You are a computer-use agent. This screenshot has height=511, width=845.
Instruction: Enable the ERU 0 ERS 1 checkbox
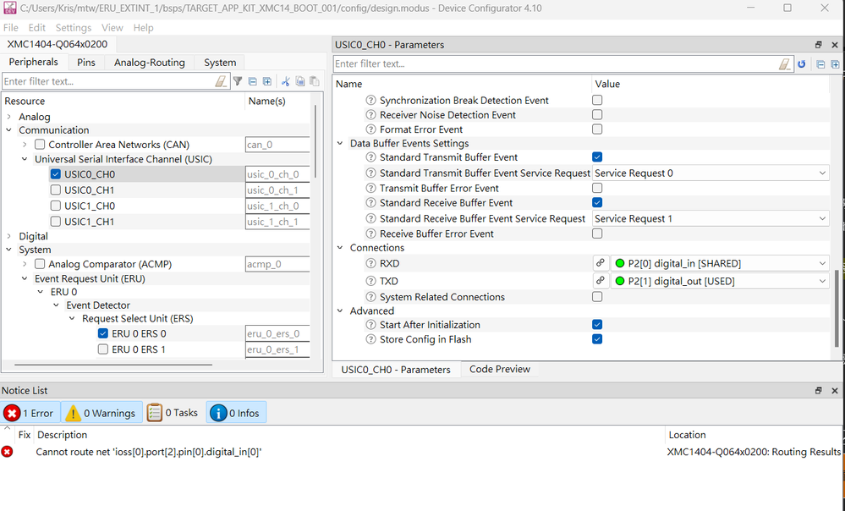click(x=102, y=349)
